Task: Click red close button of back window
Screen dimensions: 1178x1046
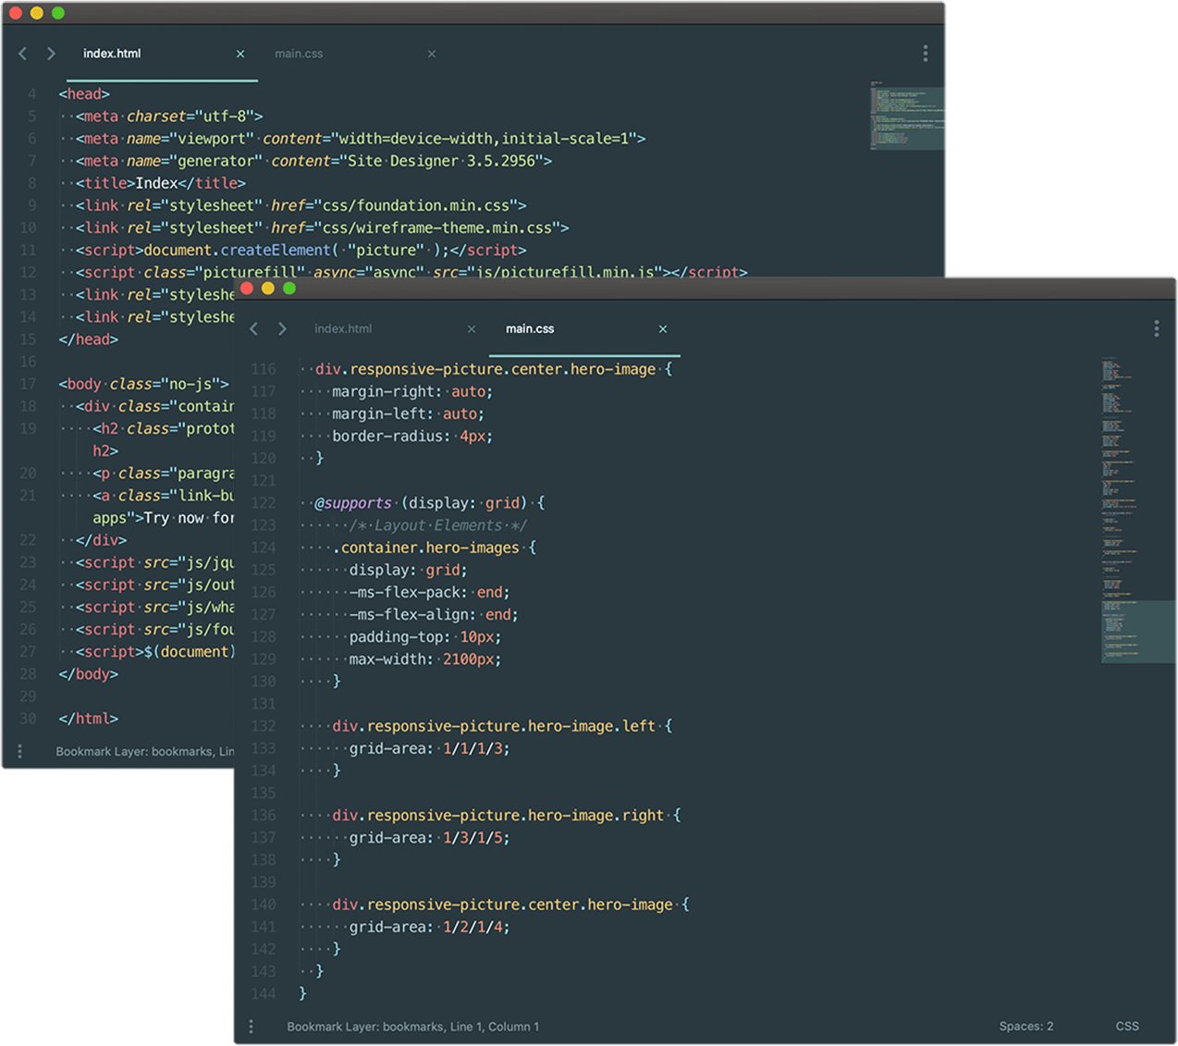Action: pos(16,13)
